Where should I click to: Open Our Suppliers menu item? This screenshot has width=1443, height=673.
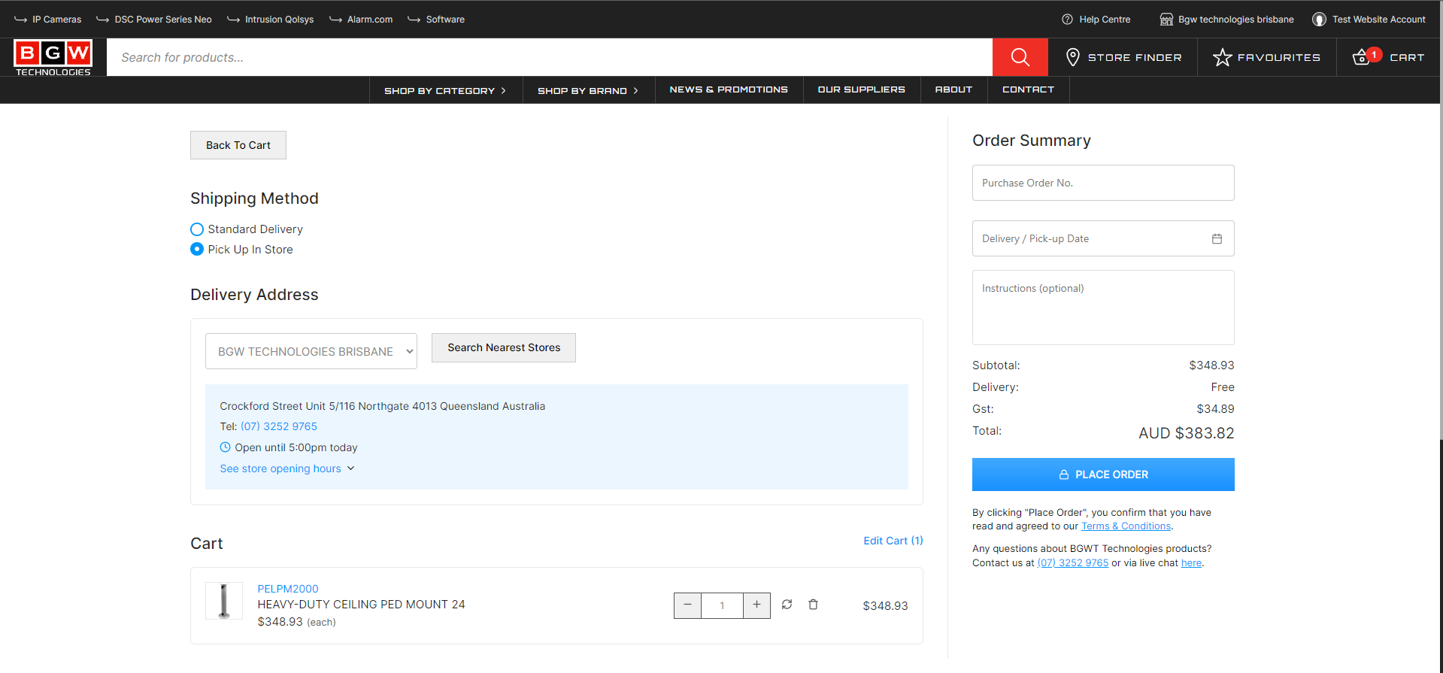point(862,89)
